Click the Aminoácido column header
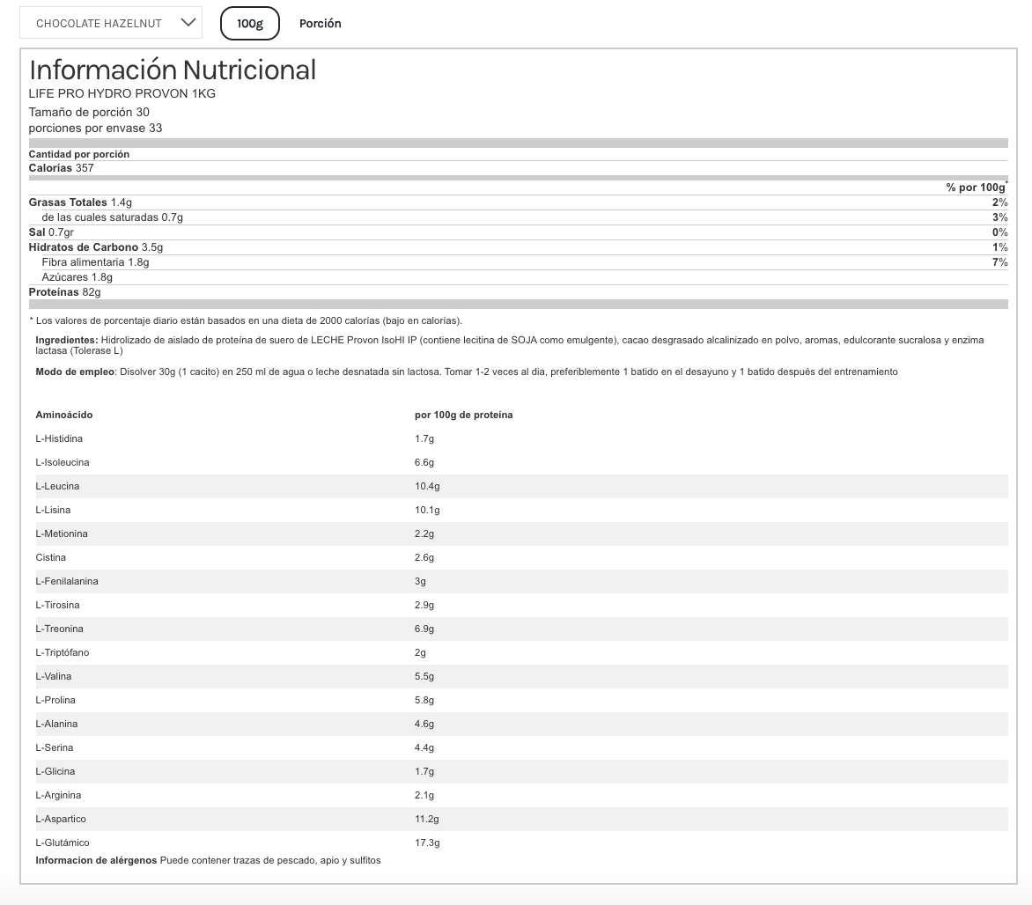Image resolution: width=1032 pixels, height=905 pixels. coord(64,415)
